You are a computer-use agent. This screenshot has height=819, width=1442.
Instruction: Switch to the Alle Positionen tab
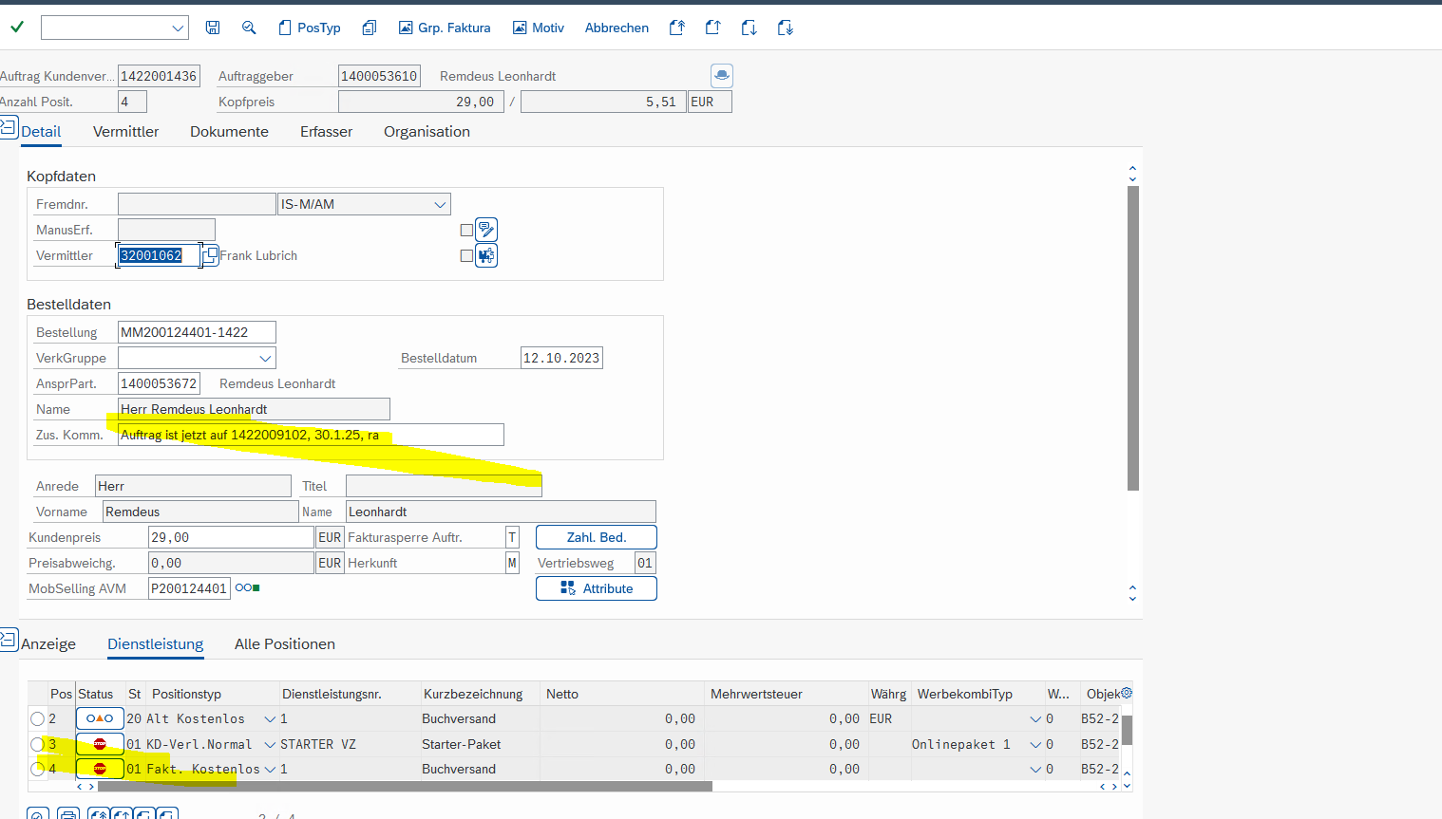[285, 644]
